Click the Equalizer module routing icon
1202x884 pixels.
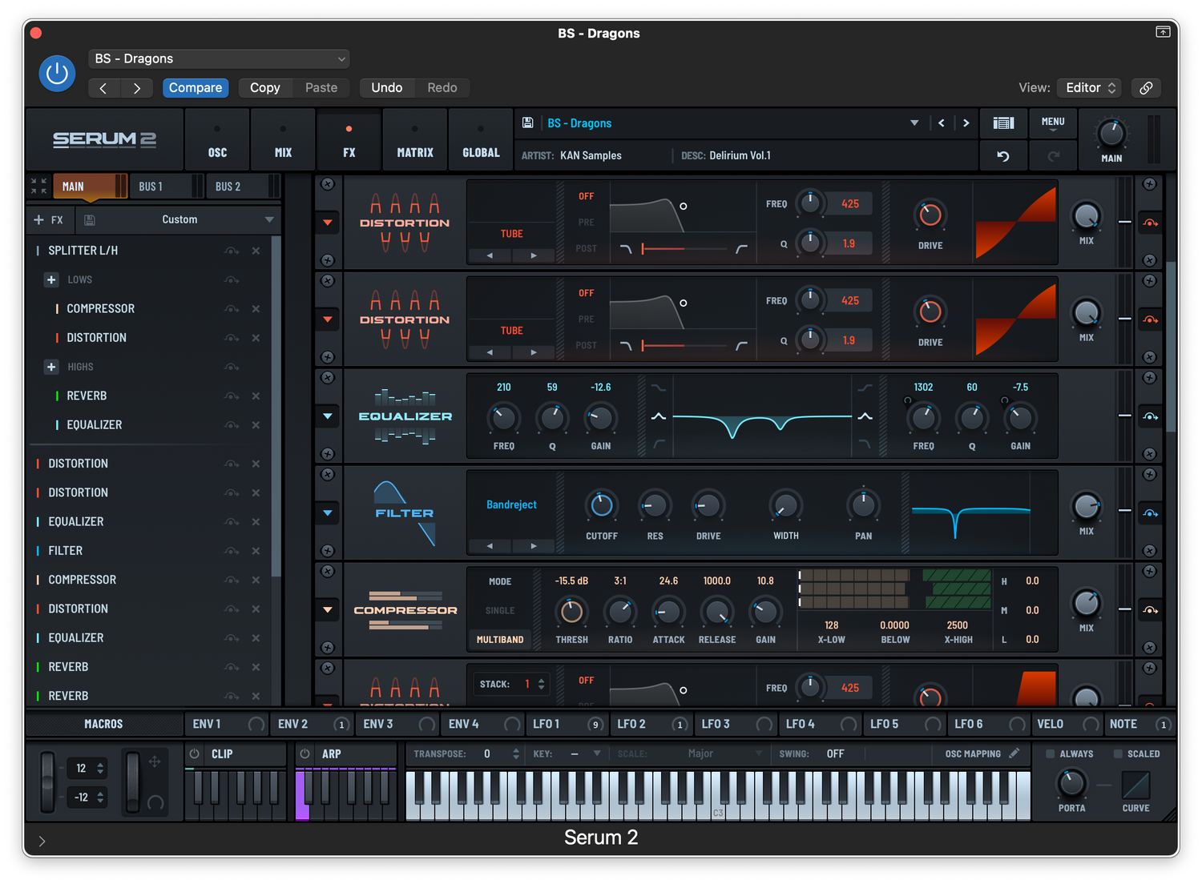(x=1150, y=416)
